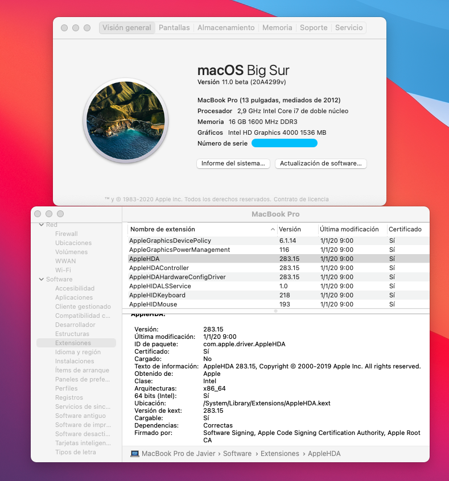Click the hidden serial number field

click(x=285, y=143)
